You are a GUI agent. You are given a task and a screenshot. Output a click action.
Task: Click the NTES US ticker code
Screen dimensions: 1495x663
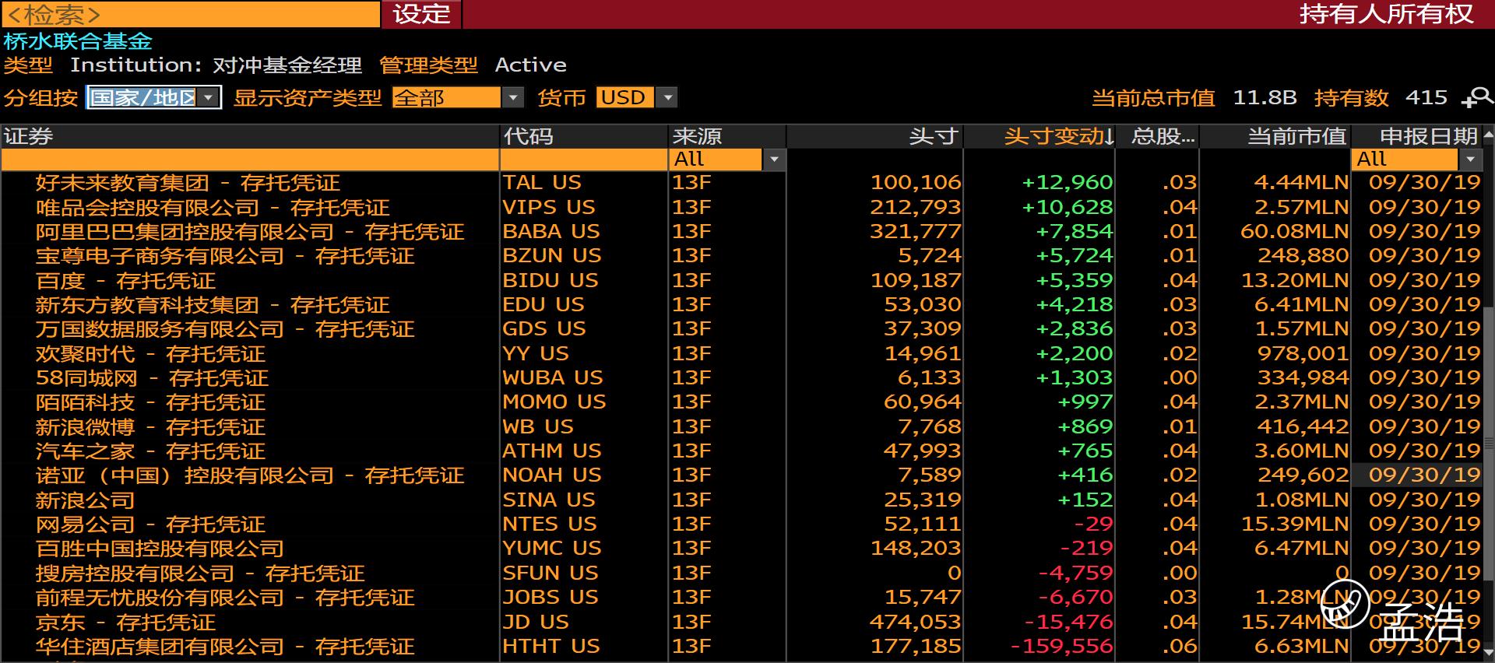click(550, 524)
